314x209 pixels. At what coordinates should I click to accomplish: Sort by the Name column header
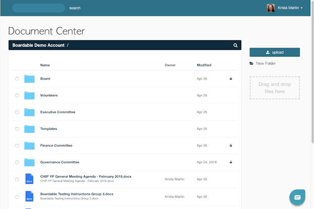click(45, 65)
